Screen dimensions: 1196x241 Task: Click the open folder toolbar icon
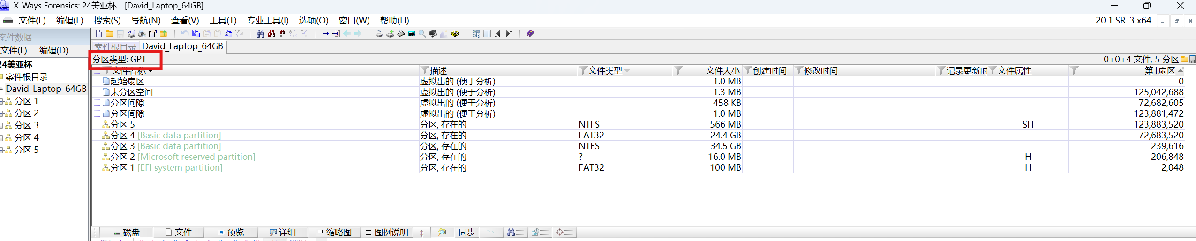click(110, 33)
